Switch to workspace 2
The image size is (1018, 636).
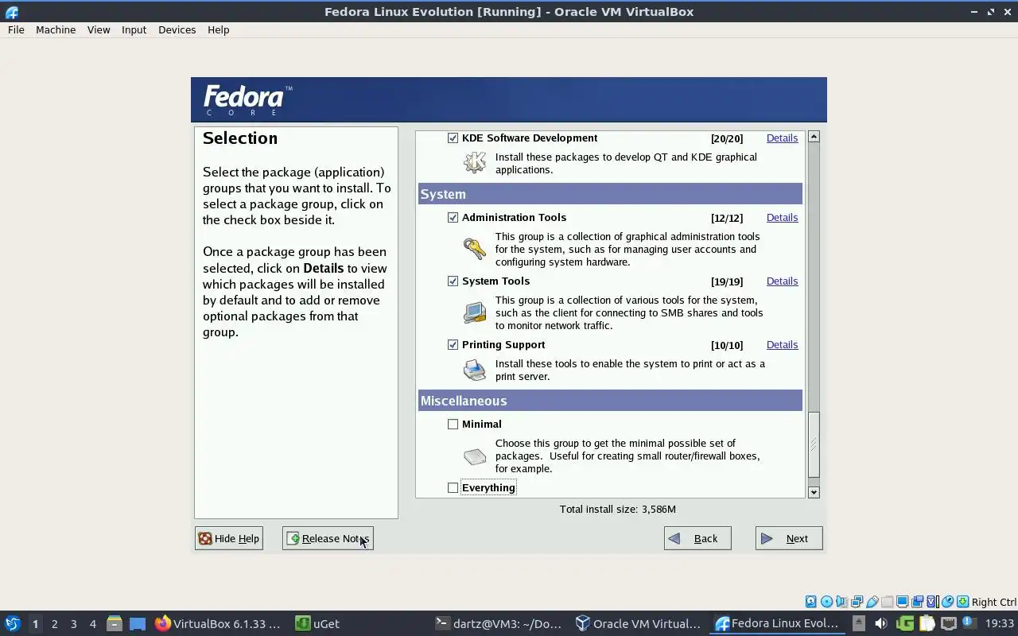[54, 623]
